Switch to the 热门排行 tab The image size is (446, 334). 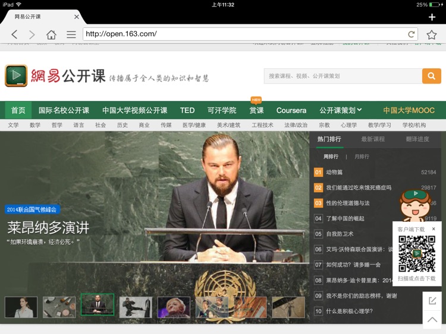coord(329,139)
